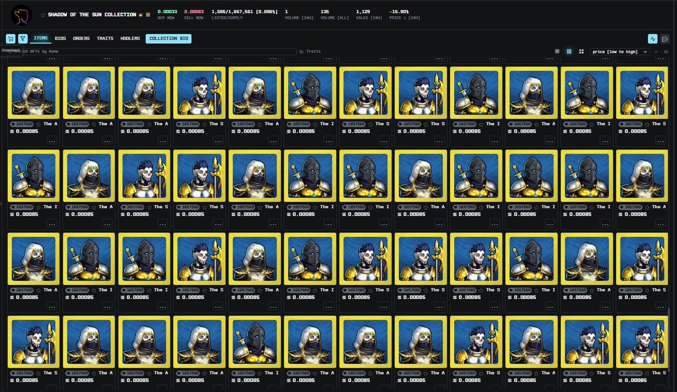Open the first card thumbnail in bottom row

pyautogui.click(x=33, y=341)
